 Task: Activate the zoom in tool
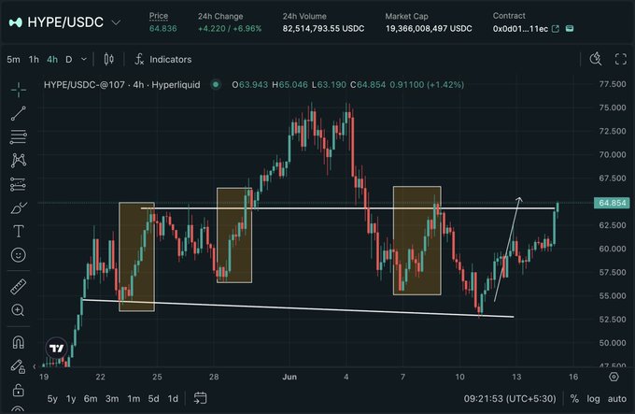tap(18, 310)
